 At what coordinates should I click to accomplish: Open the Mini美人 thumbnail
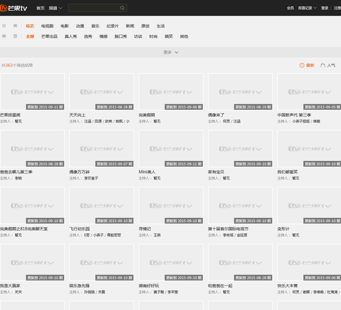click(x=171, y=149)
